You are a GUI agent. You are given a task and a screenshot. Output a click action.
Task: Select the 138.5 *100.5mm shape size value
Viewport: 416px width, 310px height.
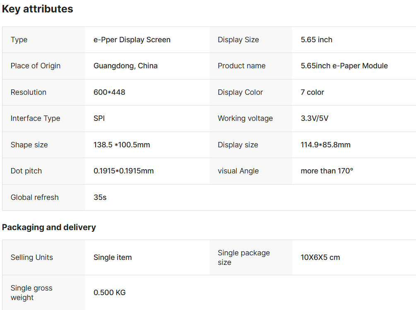click(x=122, y=145)
